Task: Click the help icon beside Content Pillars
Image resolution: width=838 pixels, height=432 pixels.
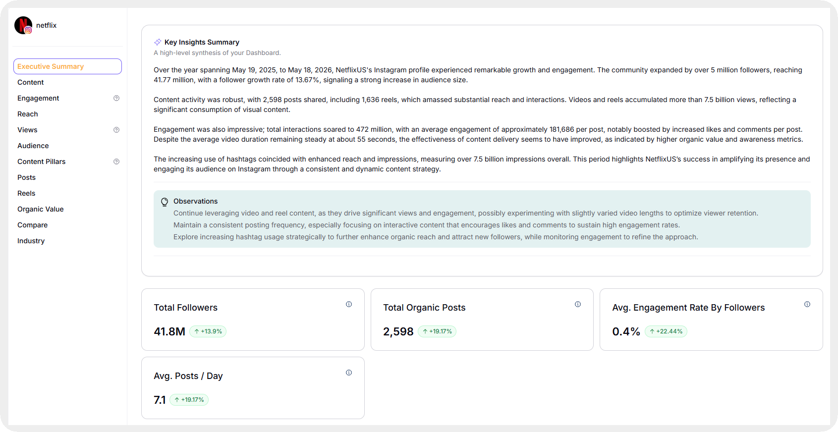Action: pyautogui.click(x=116, y=162)
